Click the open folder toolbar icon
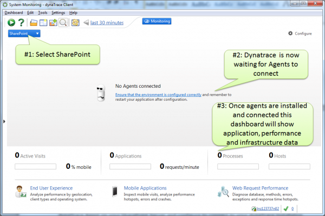 pos(34,23)
